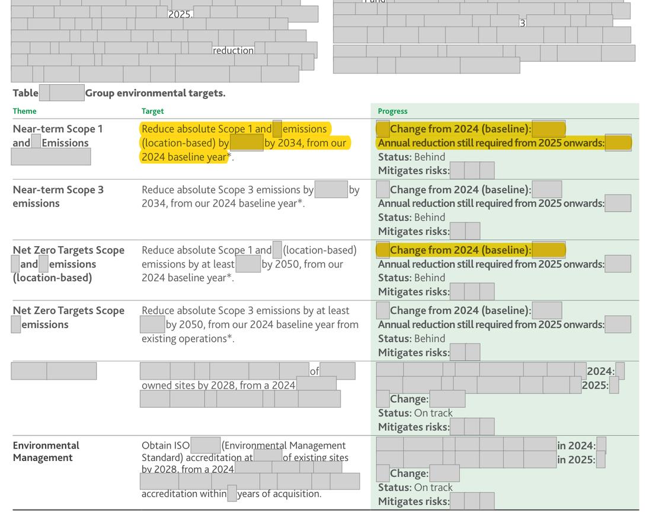Viewport: 652px width, 512px height.
Task: Click the 'Near-term Scope 1' theme heading
Action: tap(58, 129)
